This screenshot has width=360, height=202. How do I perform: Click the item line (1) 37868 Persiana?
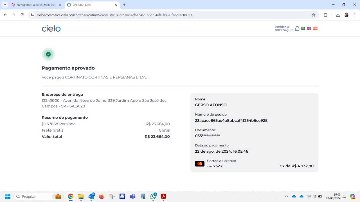(59, 124)
